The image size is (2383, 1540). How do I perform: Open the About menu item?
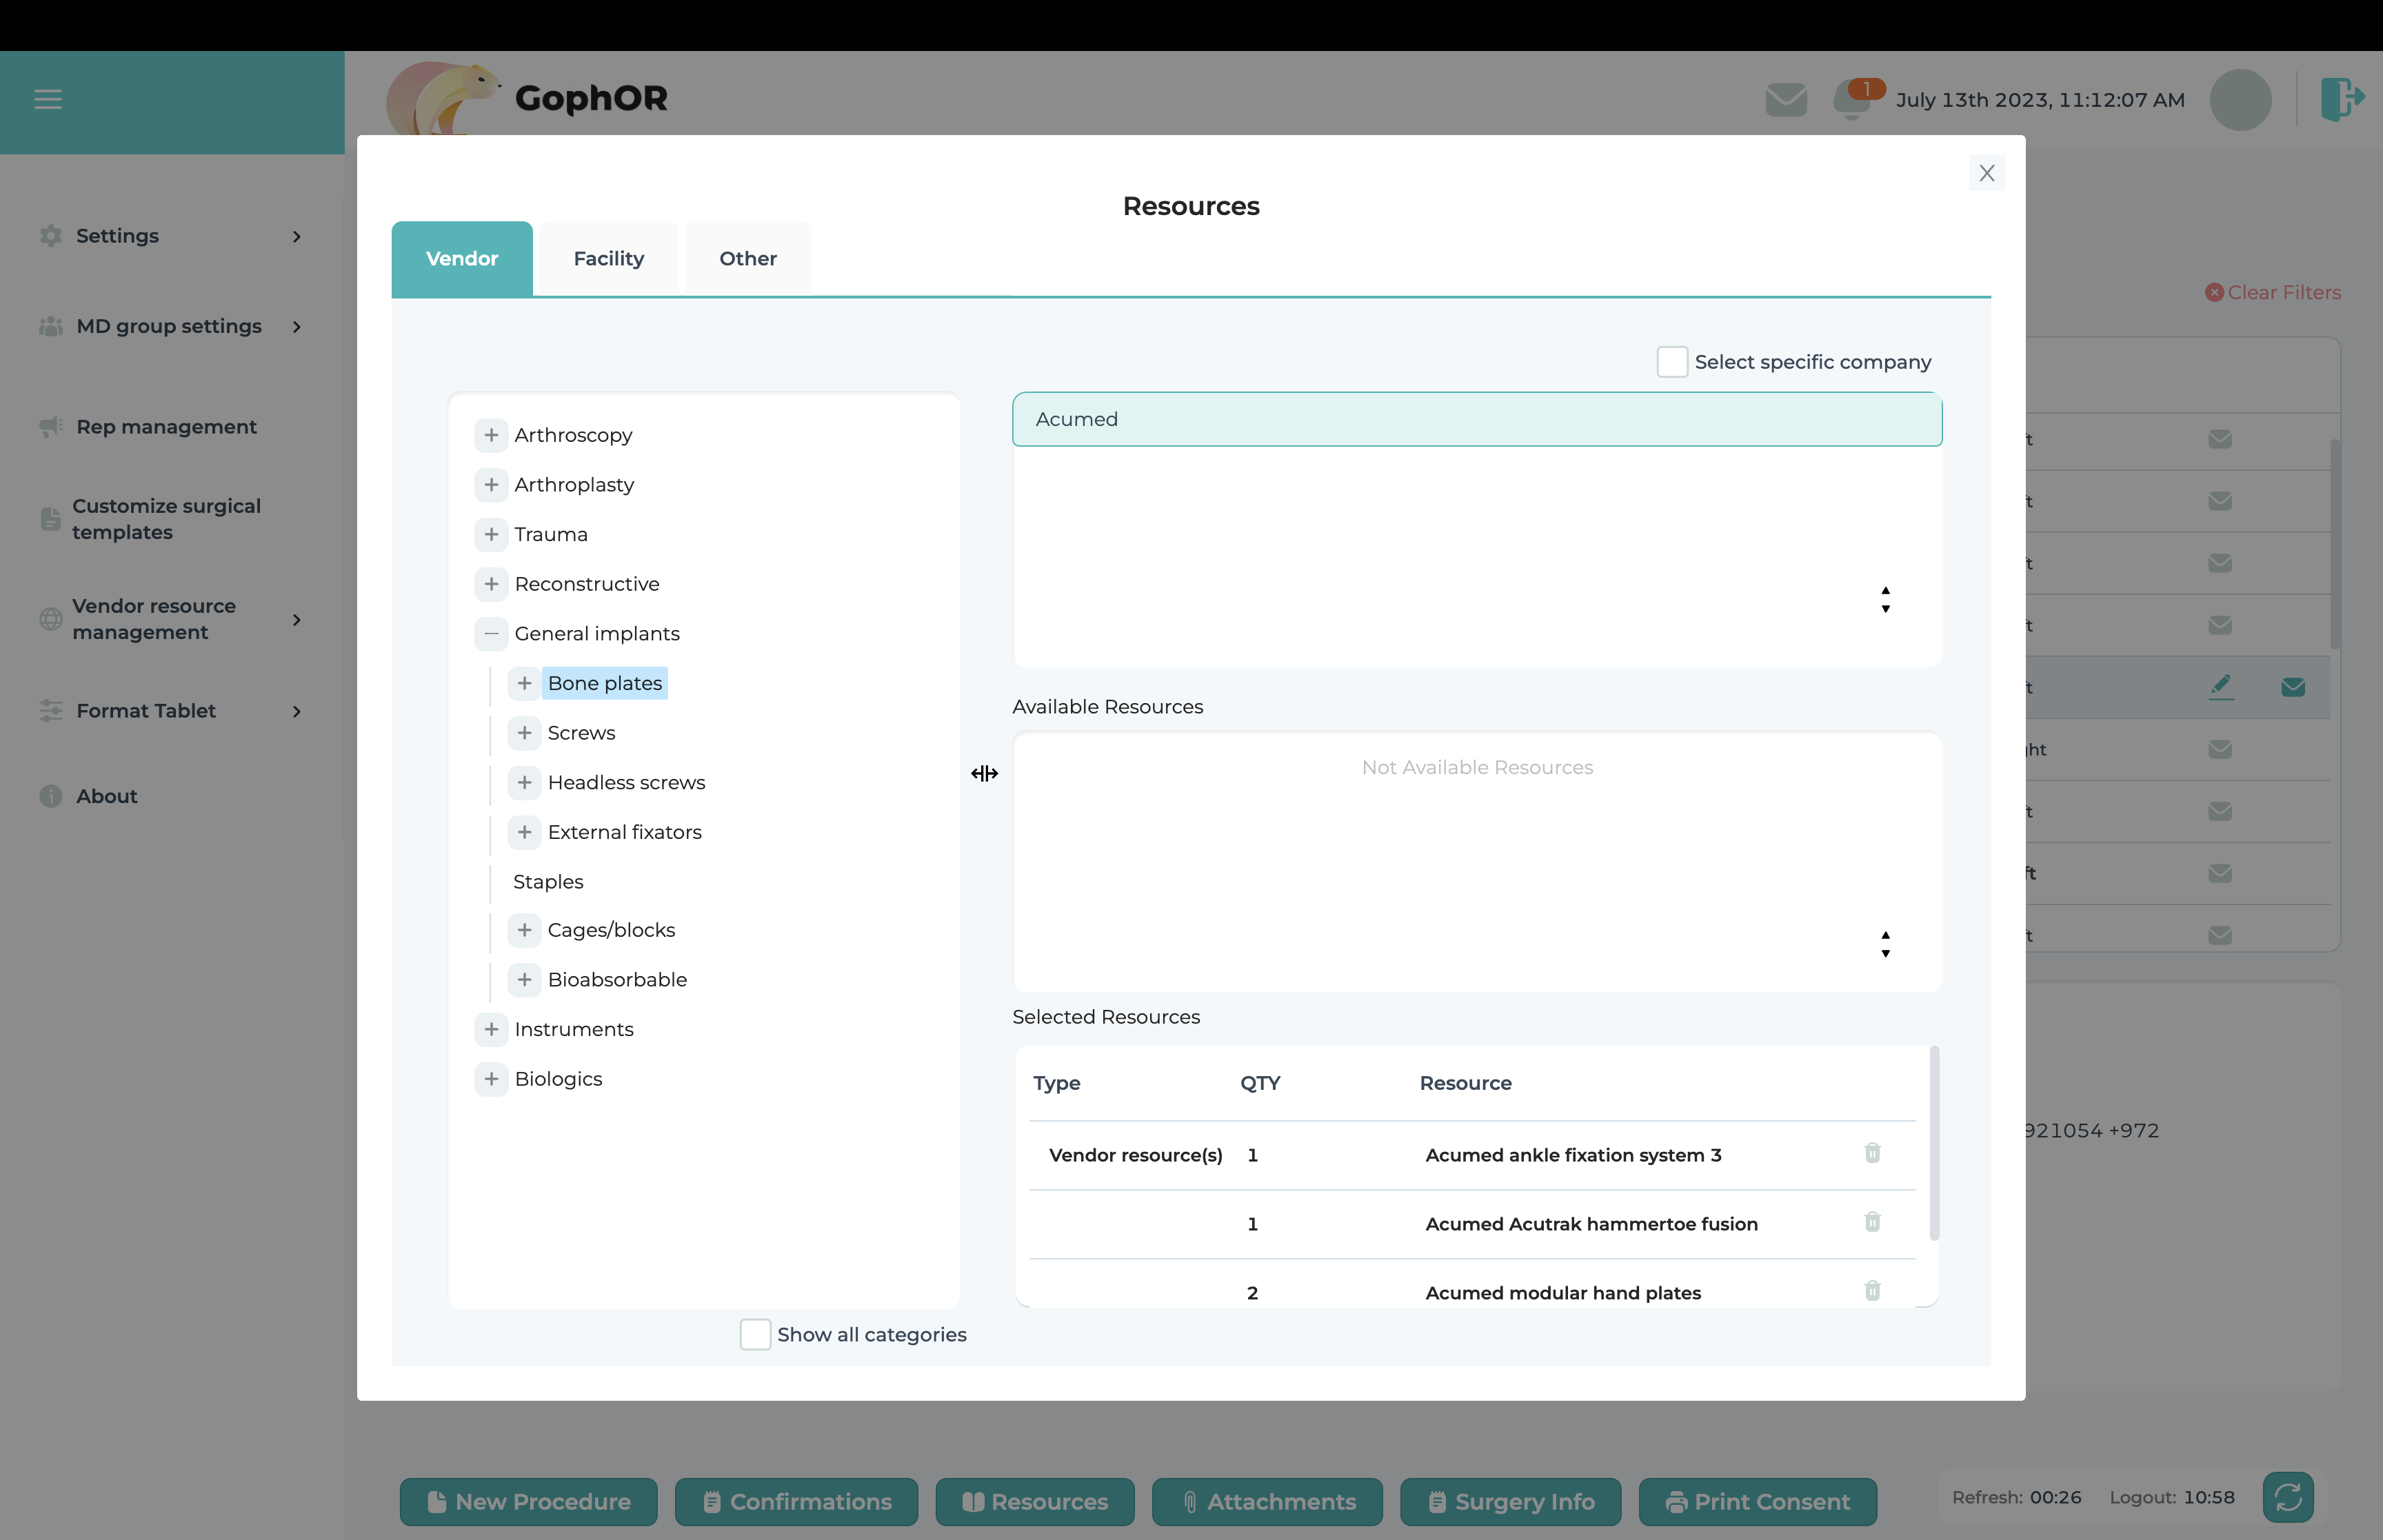pyautogui.click(x=106, y=796)
